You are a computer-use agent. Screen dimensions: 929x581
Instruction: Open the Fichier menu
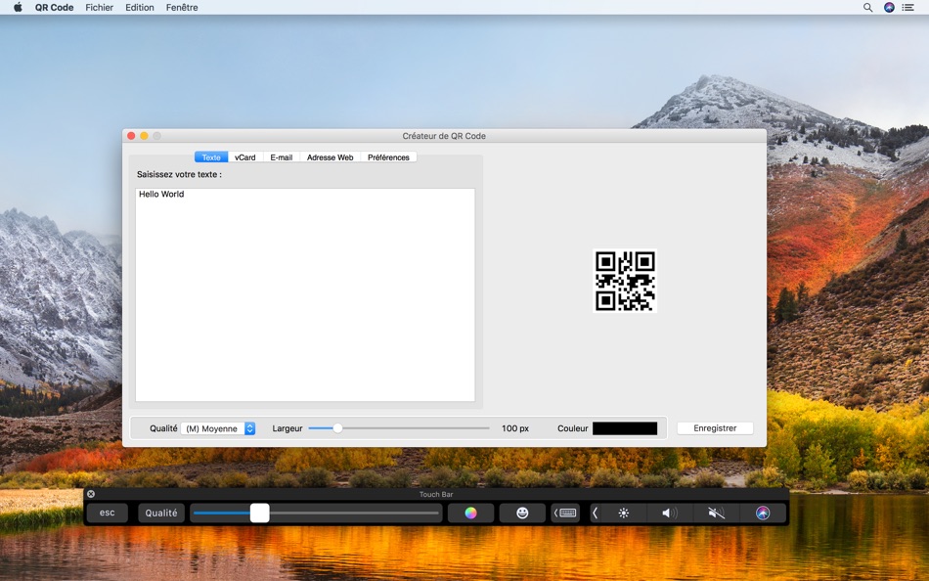(99, 7)
